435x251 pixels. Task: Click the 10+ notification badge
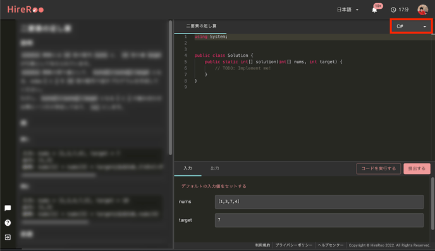point(378,6)
